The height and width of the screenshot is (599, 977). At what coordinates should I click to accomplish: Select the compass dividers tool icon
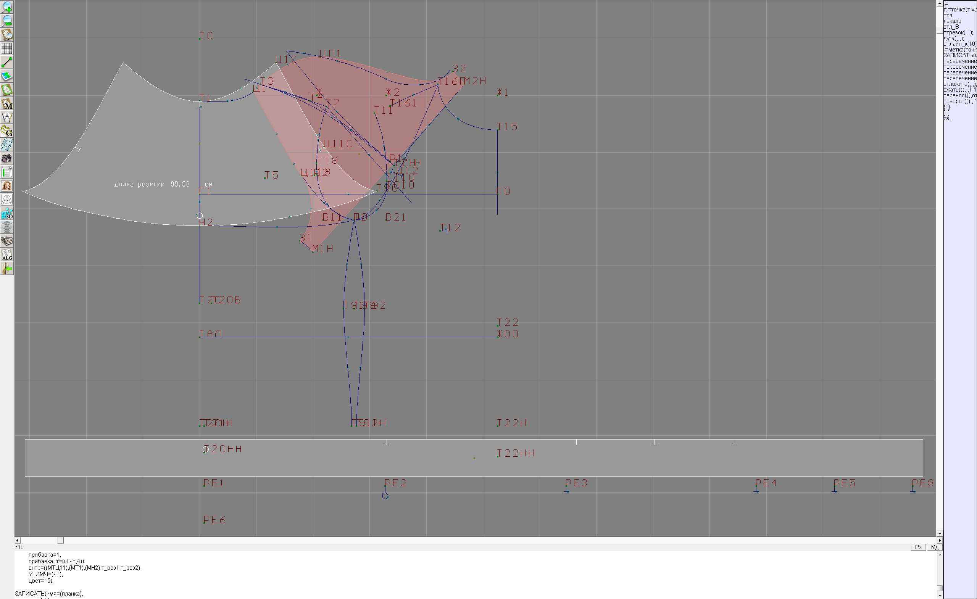point(7,118)
